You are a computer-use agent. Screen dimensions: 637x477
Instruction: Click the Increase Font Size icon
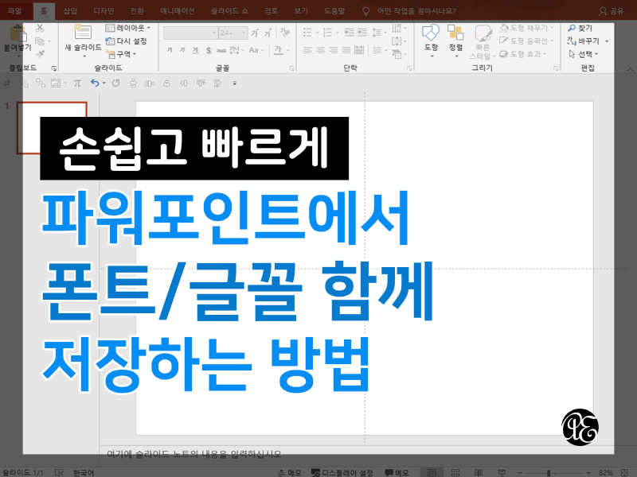[255, 33]
